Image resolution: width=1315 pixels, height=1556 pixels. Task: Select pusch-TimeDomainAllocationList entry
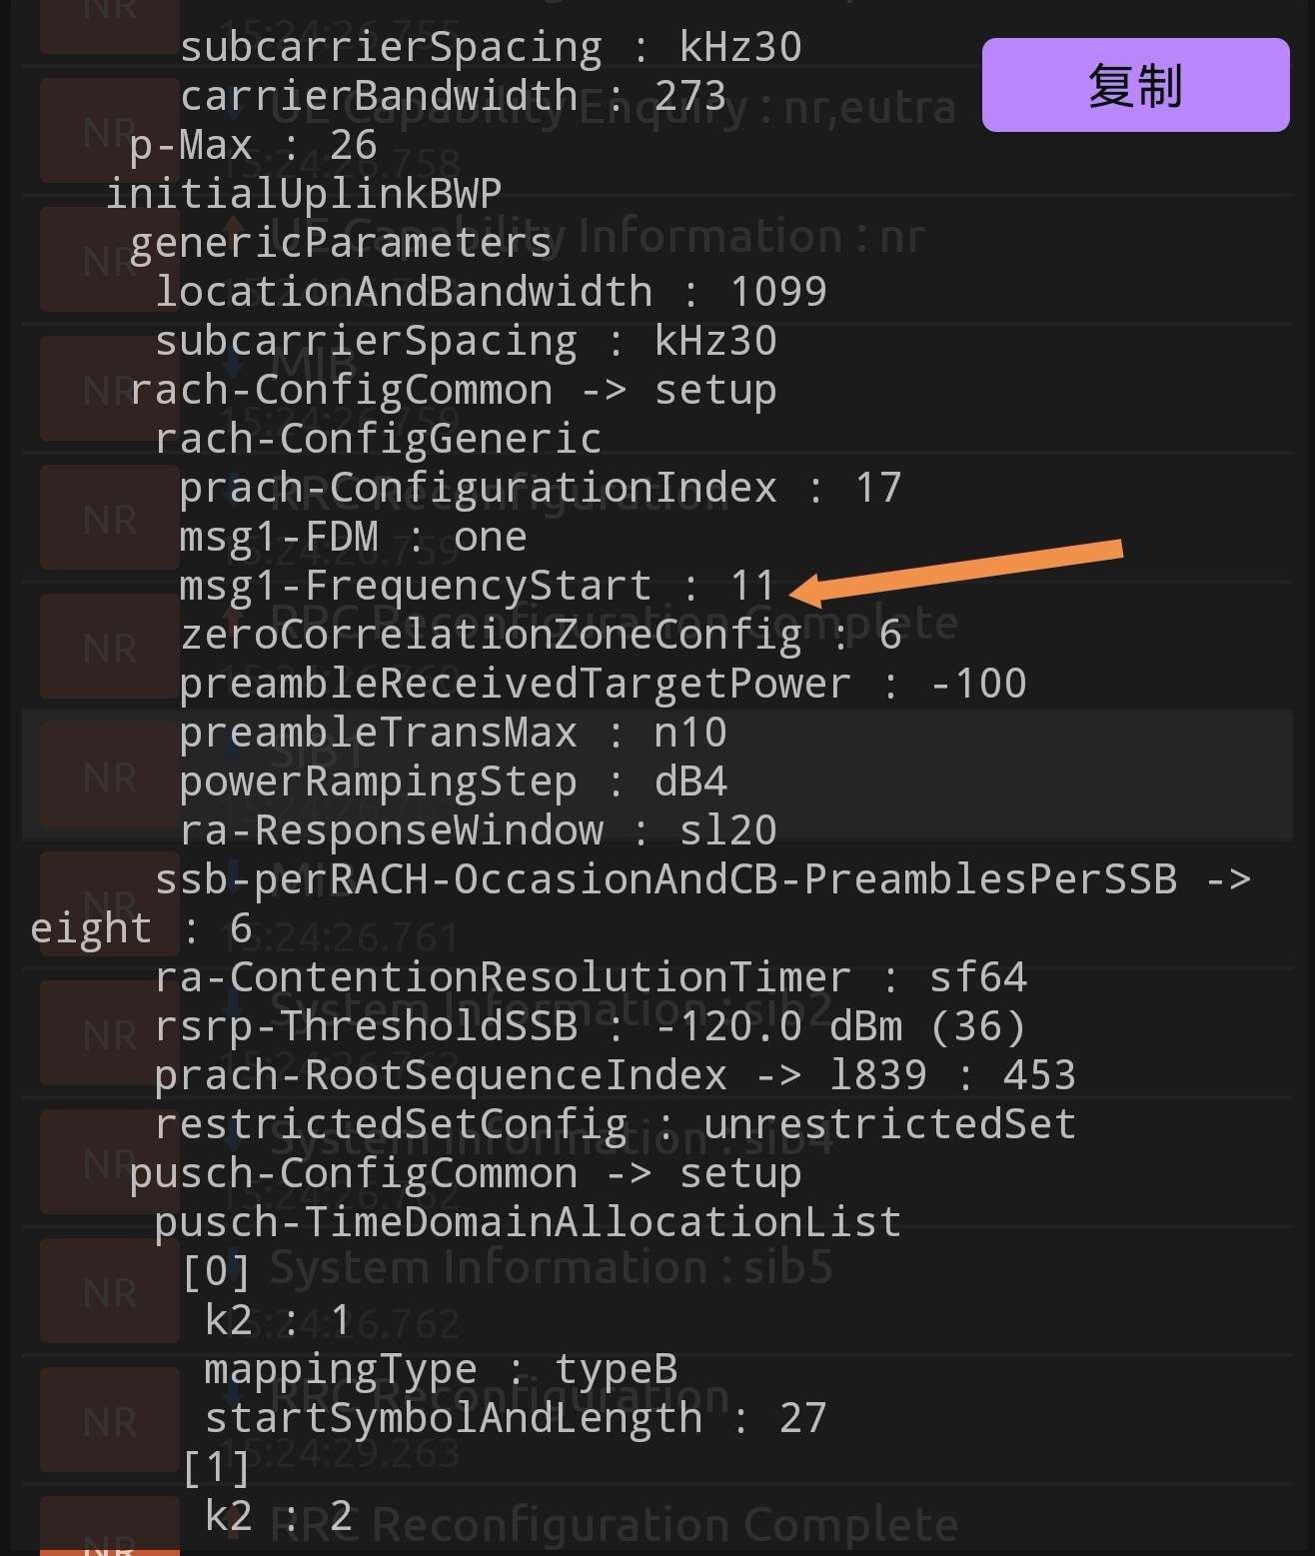pyautogui.click(x=528, y=1223)
